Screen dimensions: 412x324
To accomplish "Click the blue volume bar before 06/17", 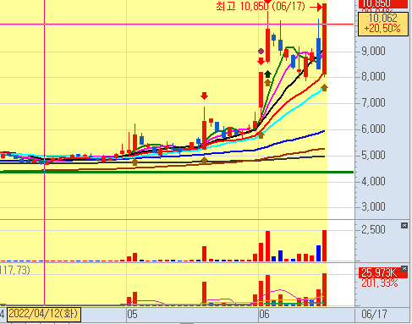I will coord(318,253).
